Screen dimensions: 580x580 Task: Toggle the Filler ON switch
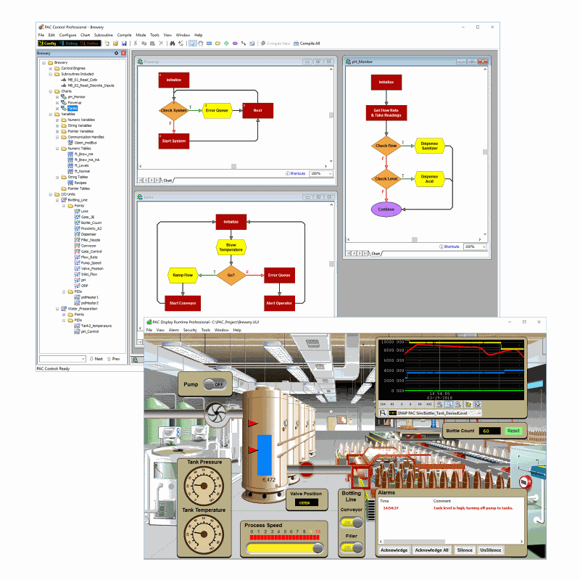click(x=352, y=547)
